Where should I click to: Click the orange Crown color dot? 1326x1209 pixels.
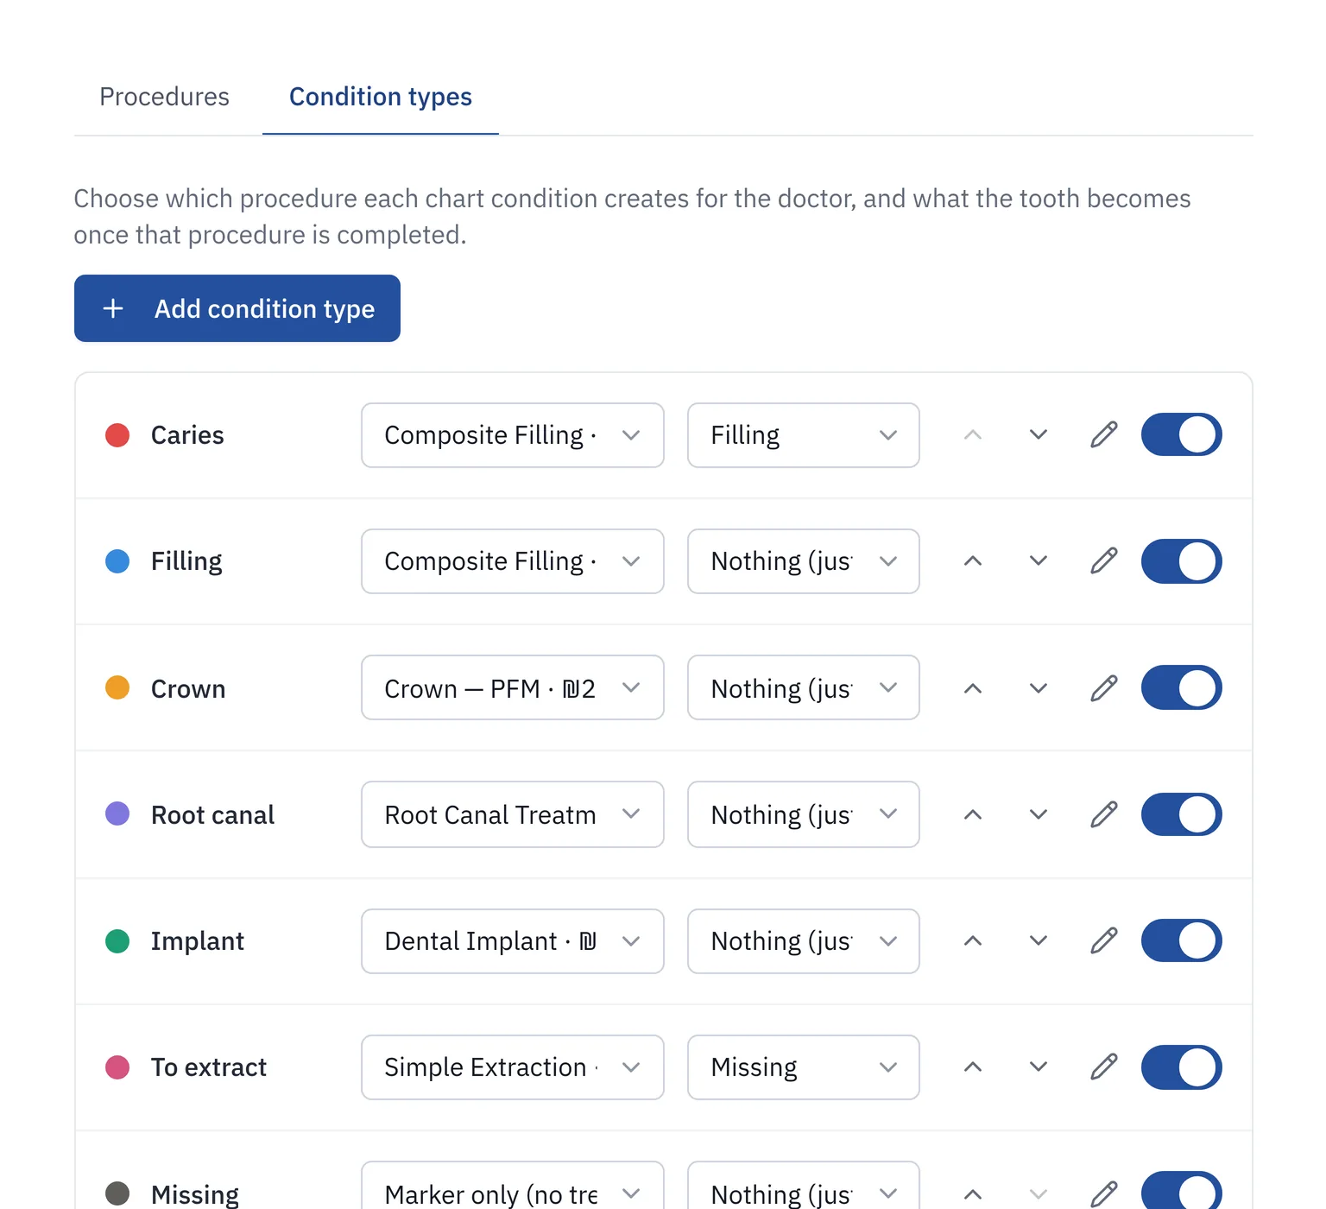click(x=117, y=687)
